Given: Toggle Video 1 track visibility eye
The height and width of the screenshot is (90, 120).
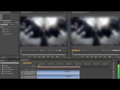Looking at the screenshot, I should coord(25,72).
